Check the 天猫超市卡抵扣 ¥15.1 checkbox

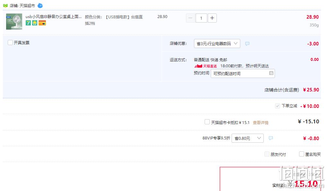(x=207, y=122)
